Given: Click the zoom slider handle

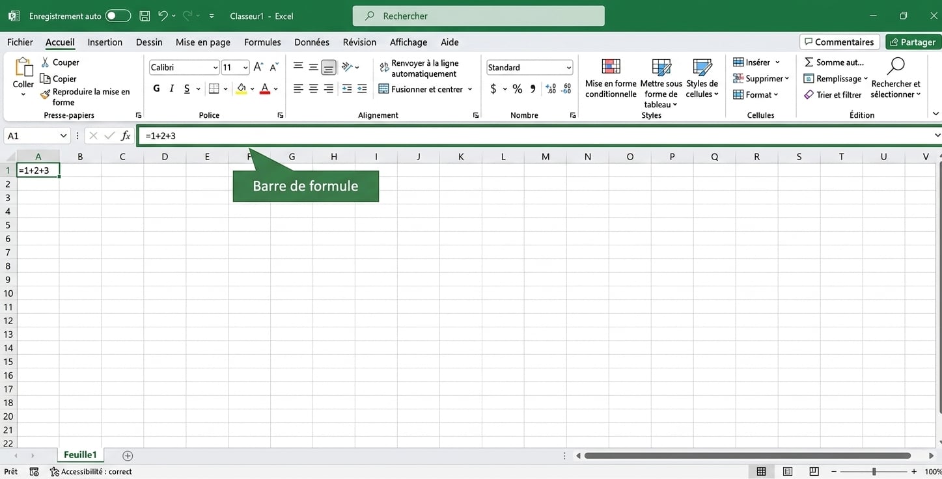Looking at the screenshot, I should tap(874, 471).
